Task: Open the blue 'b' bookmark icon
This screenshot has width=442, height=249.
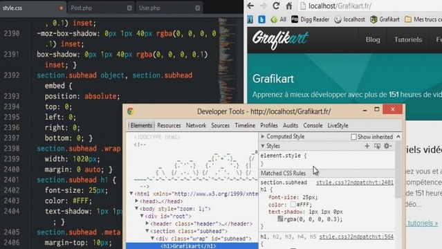Action: [261, 19]
